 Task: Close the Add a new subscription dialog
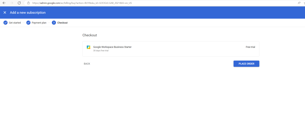5,12
